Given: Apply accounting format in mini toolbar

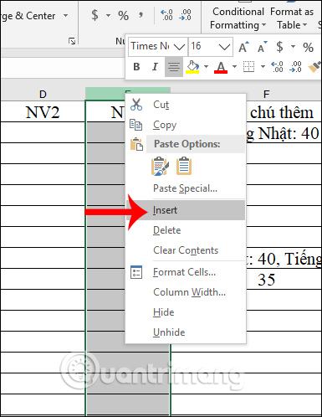Looking at the screenshot, I should (279, 47).
